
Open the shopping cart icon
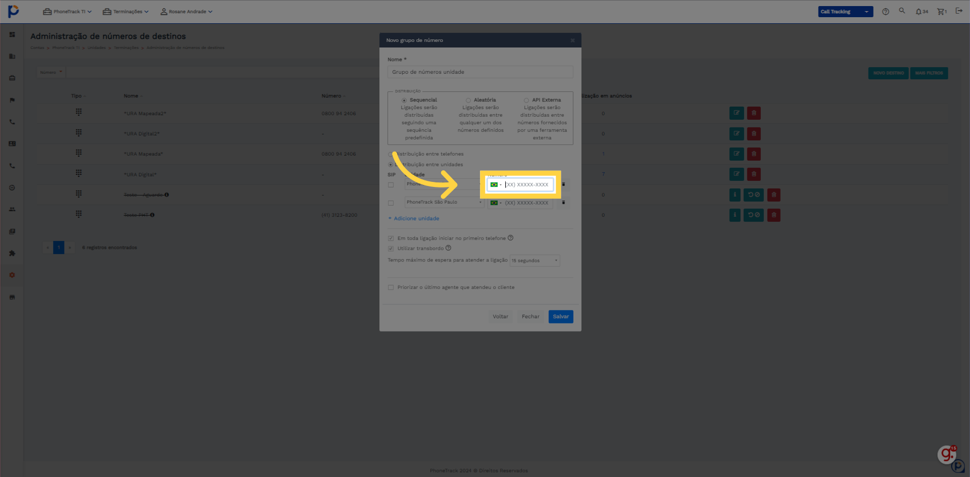pyautogui.click(x=942, y=12)
